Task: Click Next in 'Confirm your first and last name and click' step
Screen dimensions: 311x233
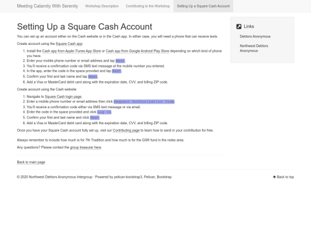Action: (94, 118)
